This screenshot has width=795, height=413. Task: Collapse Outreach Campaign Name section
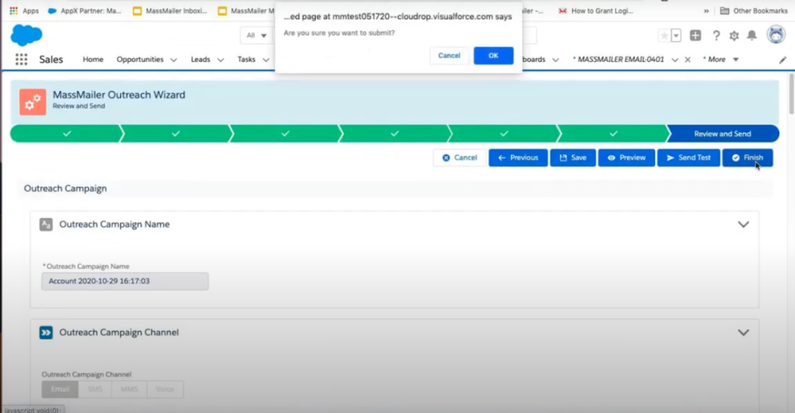[743, 224]
